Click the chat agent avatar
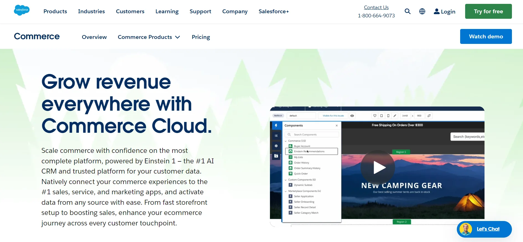The width and height of the screenshot is (523, 242). [x=466, y=229]
